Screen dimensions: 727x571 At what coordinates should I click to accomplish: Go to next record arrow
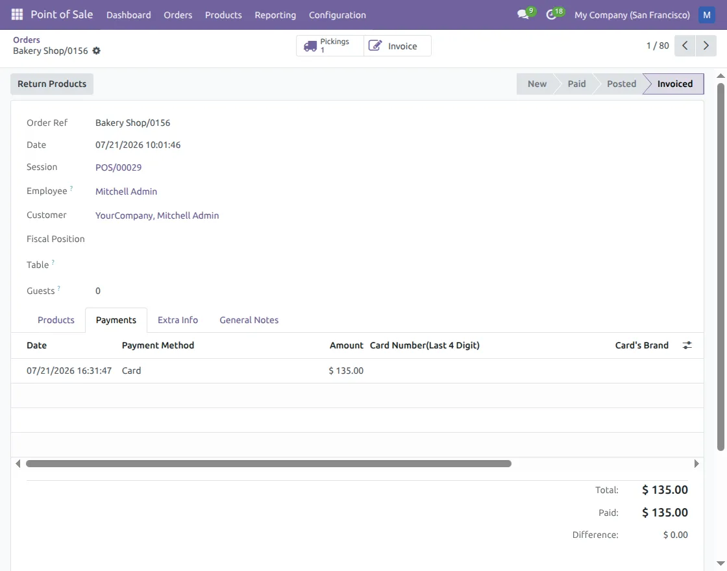(706, 45)
